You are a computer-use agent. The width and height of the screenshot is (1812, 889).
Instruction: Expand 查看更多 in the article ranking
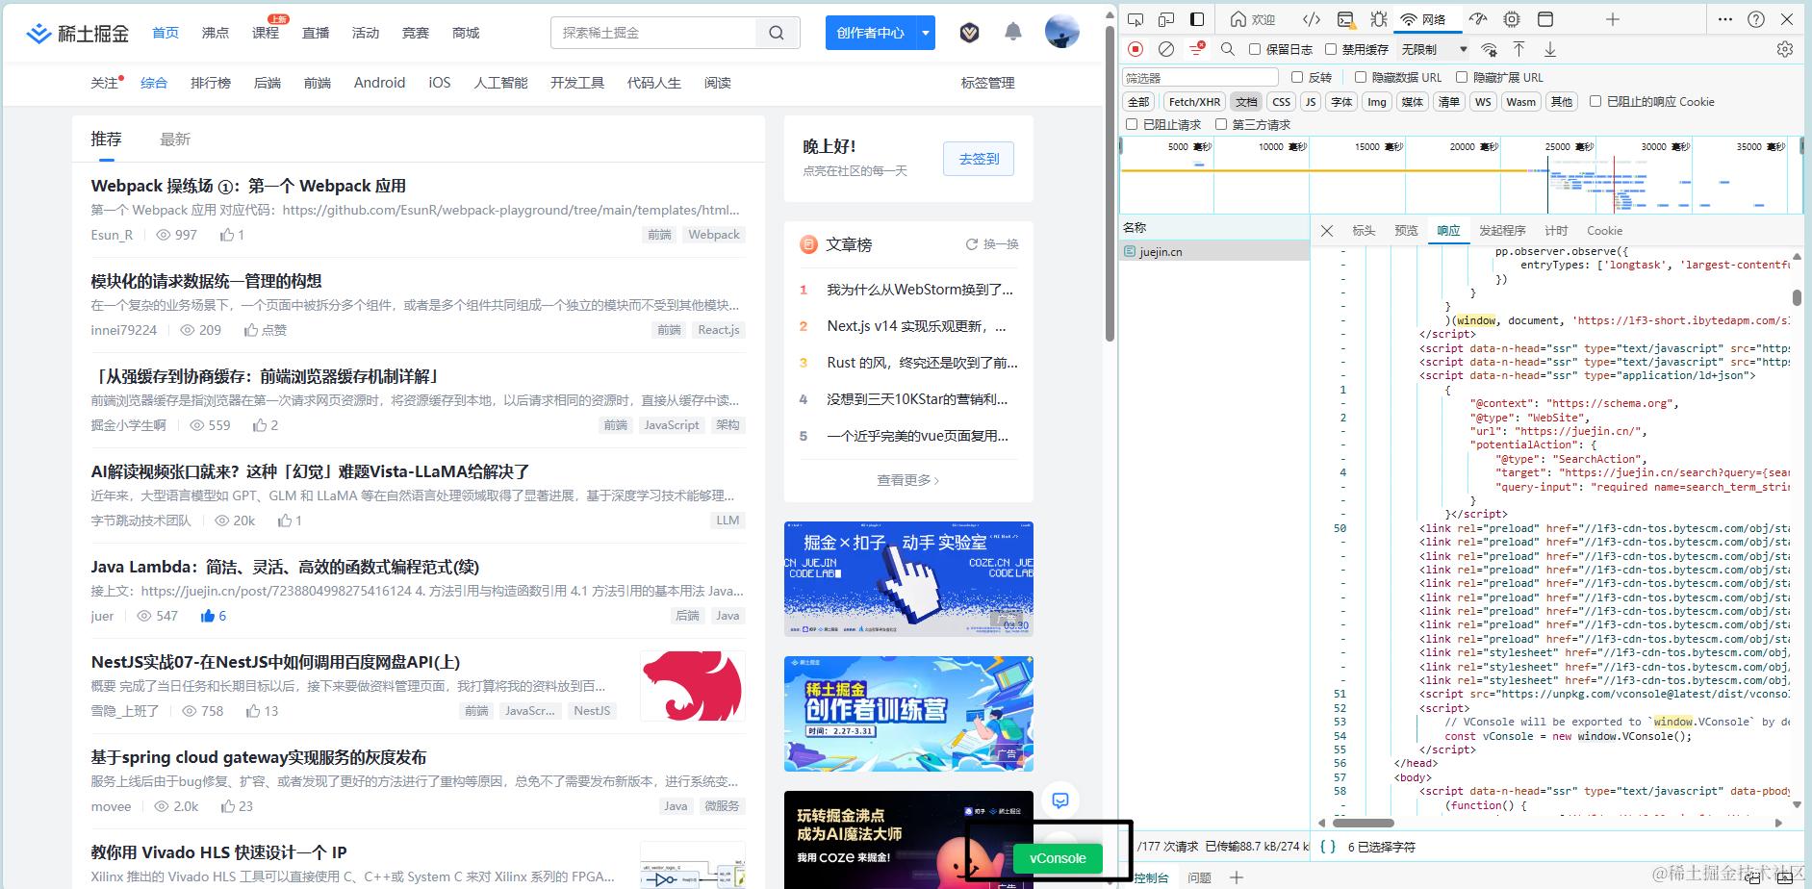[907, 479]
